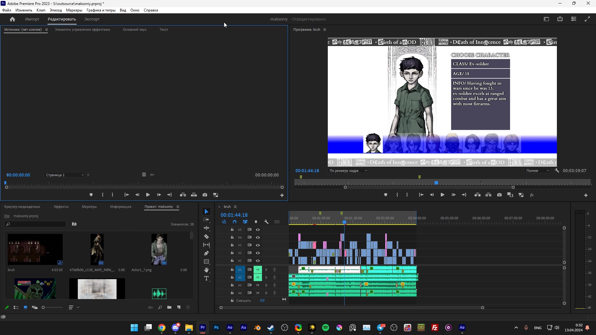Enter full screen video mode icon
596x335 pixels.
tap(587, 19)
